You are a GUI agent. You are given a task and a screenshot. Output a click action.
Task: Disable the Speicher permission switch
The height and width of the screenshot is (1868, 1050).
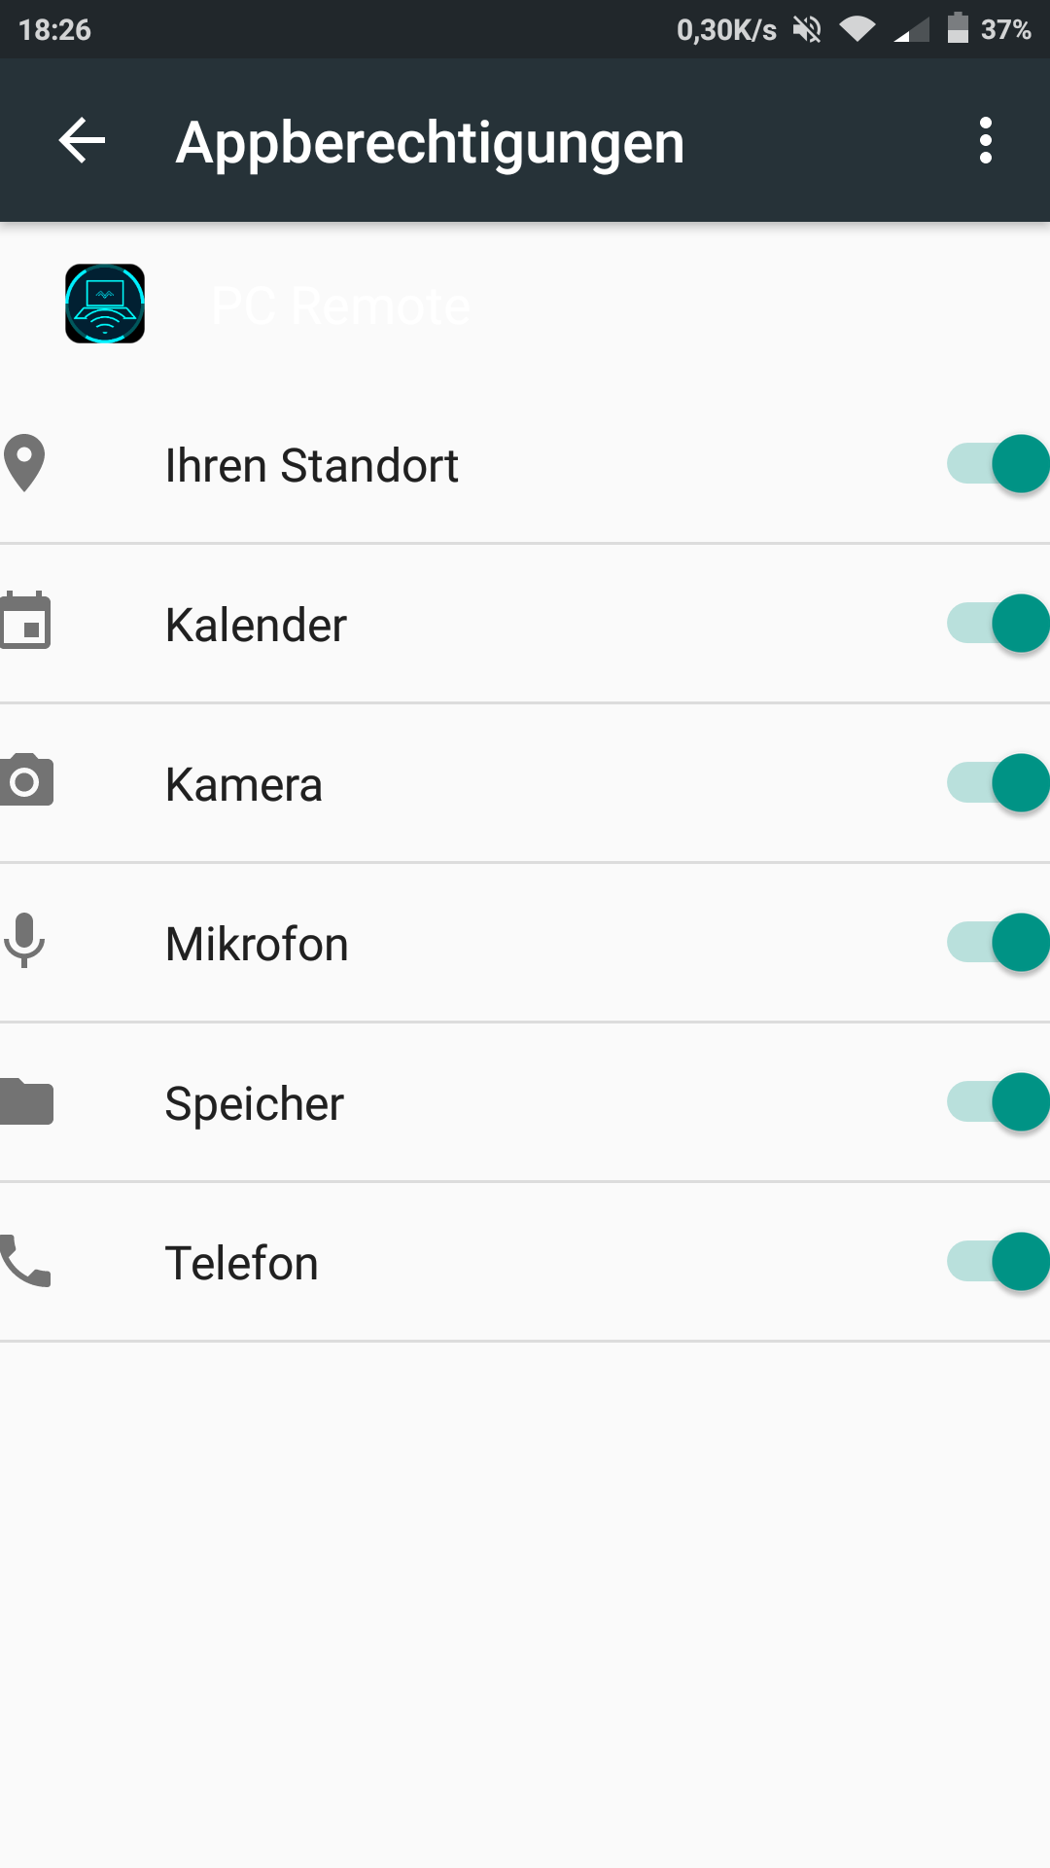998,1102
